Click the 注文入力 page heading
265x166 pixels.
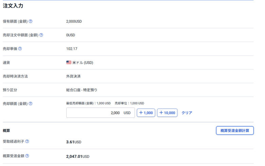tap(13, 6)
